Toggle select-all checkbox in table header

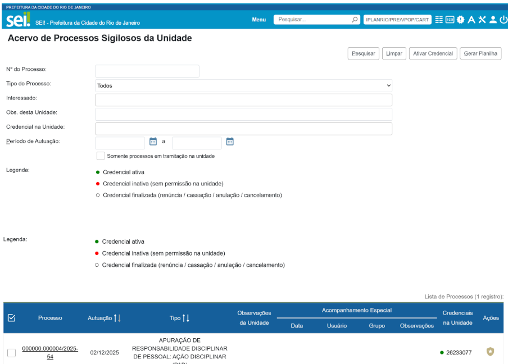click(x=11, y=318)
